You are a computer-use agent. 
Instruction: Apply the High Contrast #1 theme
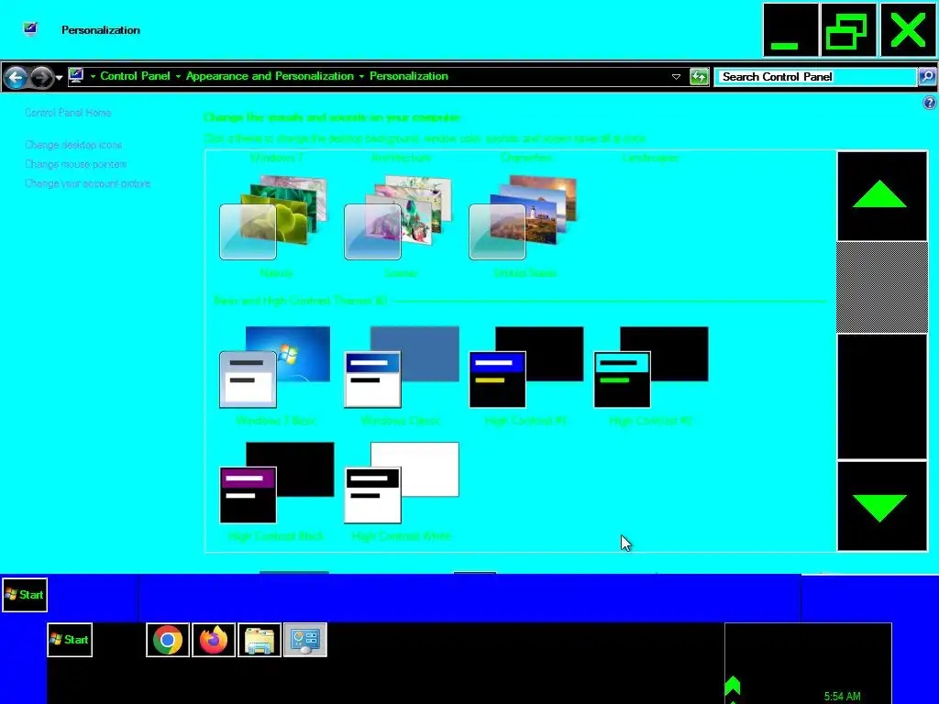(526, 367)
